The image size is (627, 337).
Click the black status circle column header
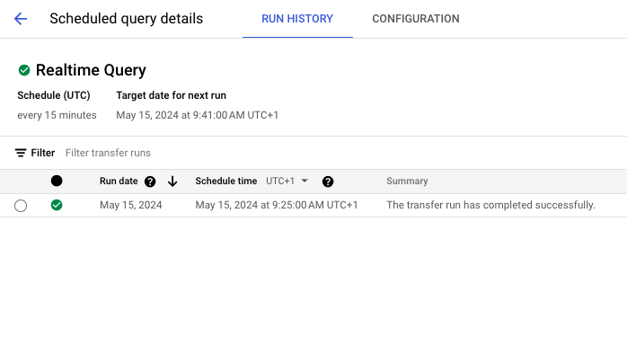tap(57, 181)
